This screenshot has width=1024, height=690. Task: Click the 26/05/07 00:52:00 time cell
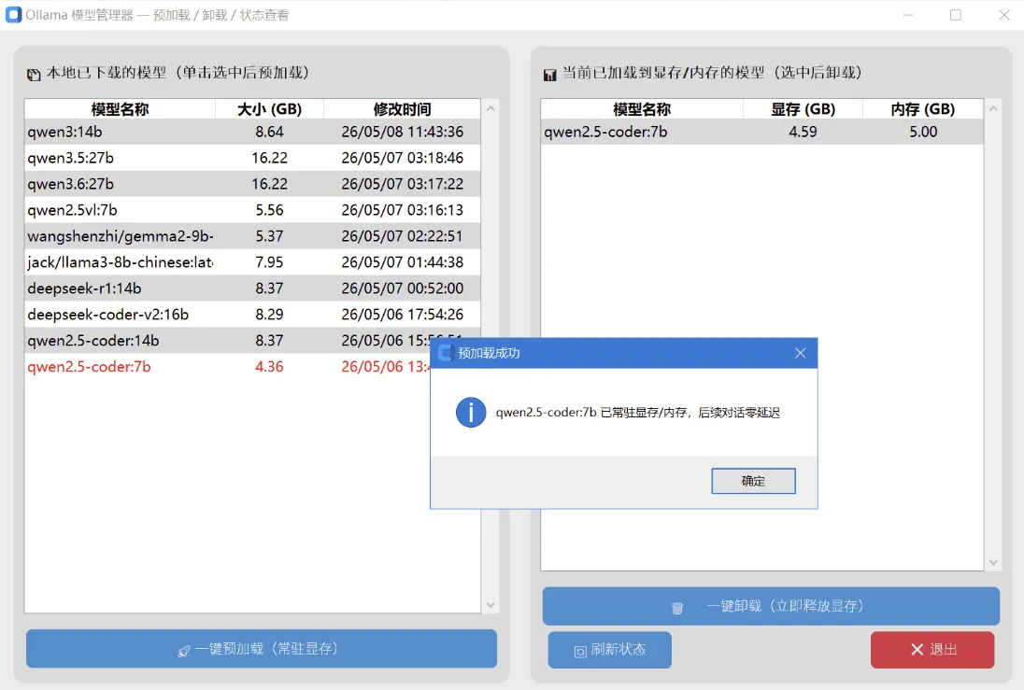pos(402,289)
